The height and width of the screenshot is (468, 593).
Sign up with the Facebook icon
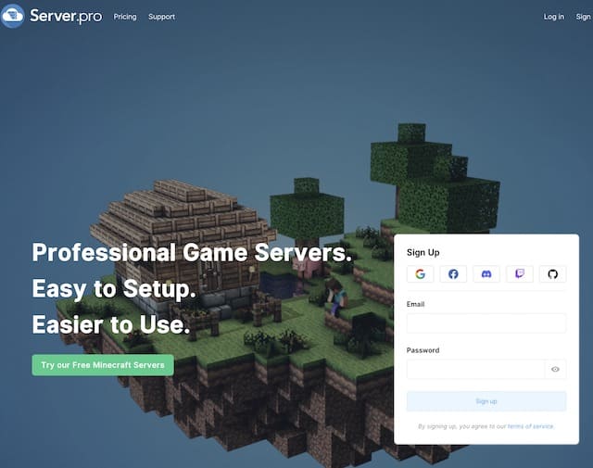453,274
